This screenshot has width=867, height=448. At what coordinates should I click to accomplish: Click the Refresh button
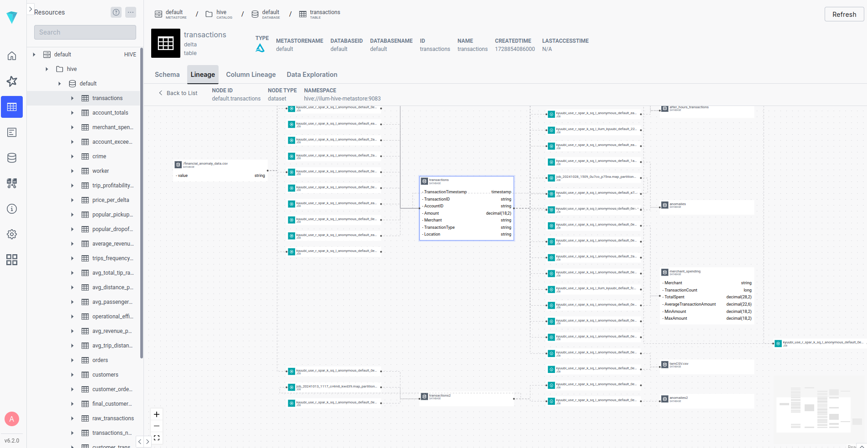pos(844,14)
